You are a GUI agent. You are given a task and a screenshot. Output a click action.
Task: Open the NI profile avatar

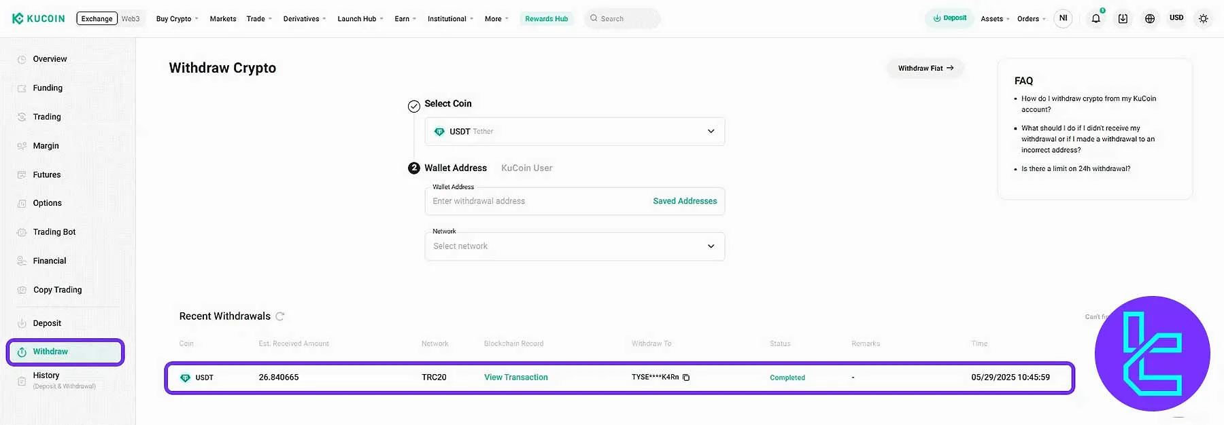pyautogui.click(x=1063, y=18)
